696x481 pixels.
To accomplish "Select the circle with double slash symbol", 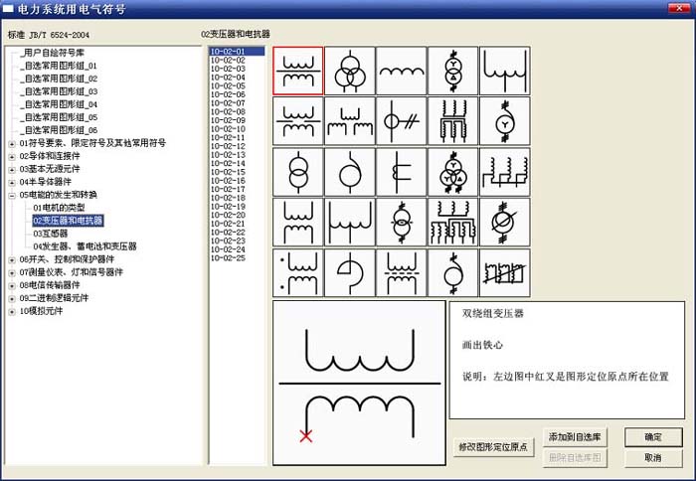I will tap(401, 122).
